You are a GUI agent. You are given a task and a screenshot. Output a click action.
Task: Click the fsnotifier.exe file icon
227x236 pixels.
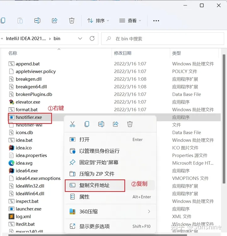coord(11,117)
